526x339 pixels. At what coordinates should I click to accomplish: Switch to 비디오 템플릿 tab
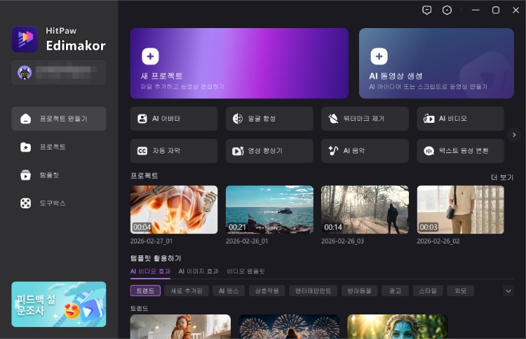click(x=245, y=272)
